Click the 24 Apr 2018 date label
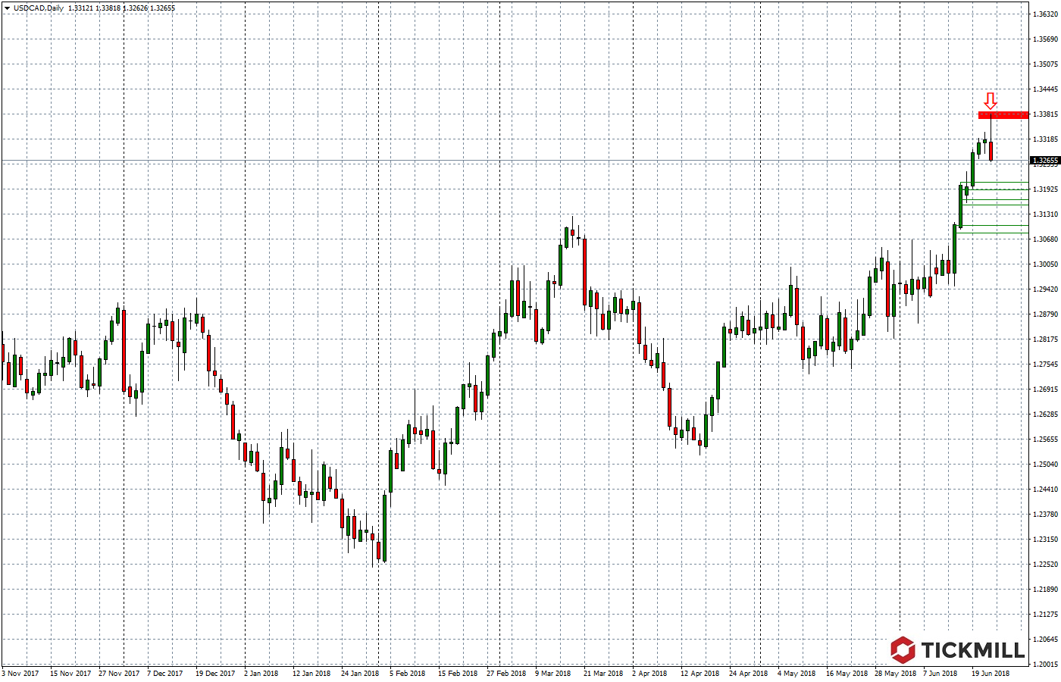1061x682 pixels. (748, 673)
